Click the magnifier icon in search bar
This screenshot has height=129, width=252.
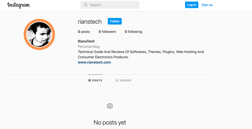pos(86,5)
